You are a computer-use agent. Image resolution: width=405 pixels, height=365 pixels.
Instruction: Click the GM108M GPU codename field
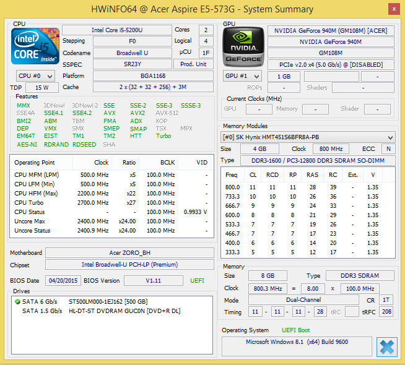(x=331, y=53)
